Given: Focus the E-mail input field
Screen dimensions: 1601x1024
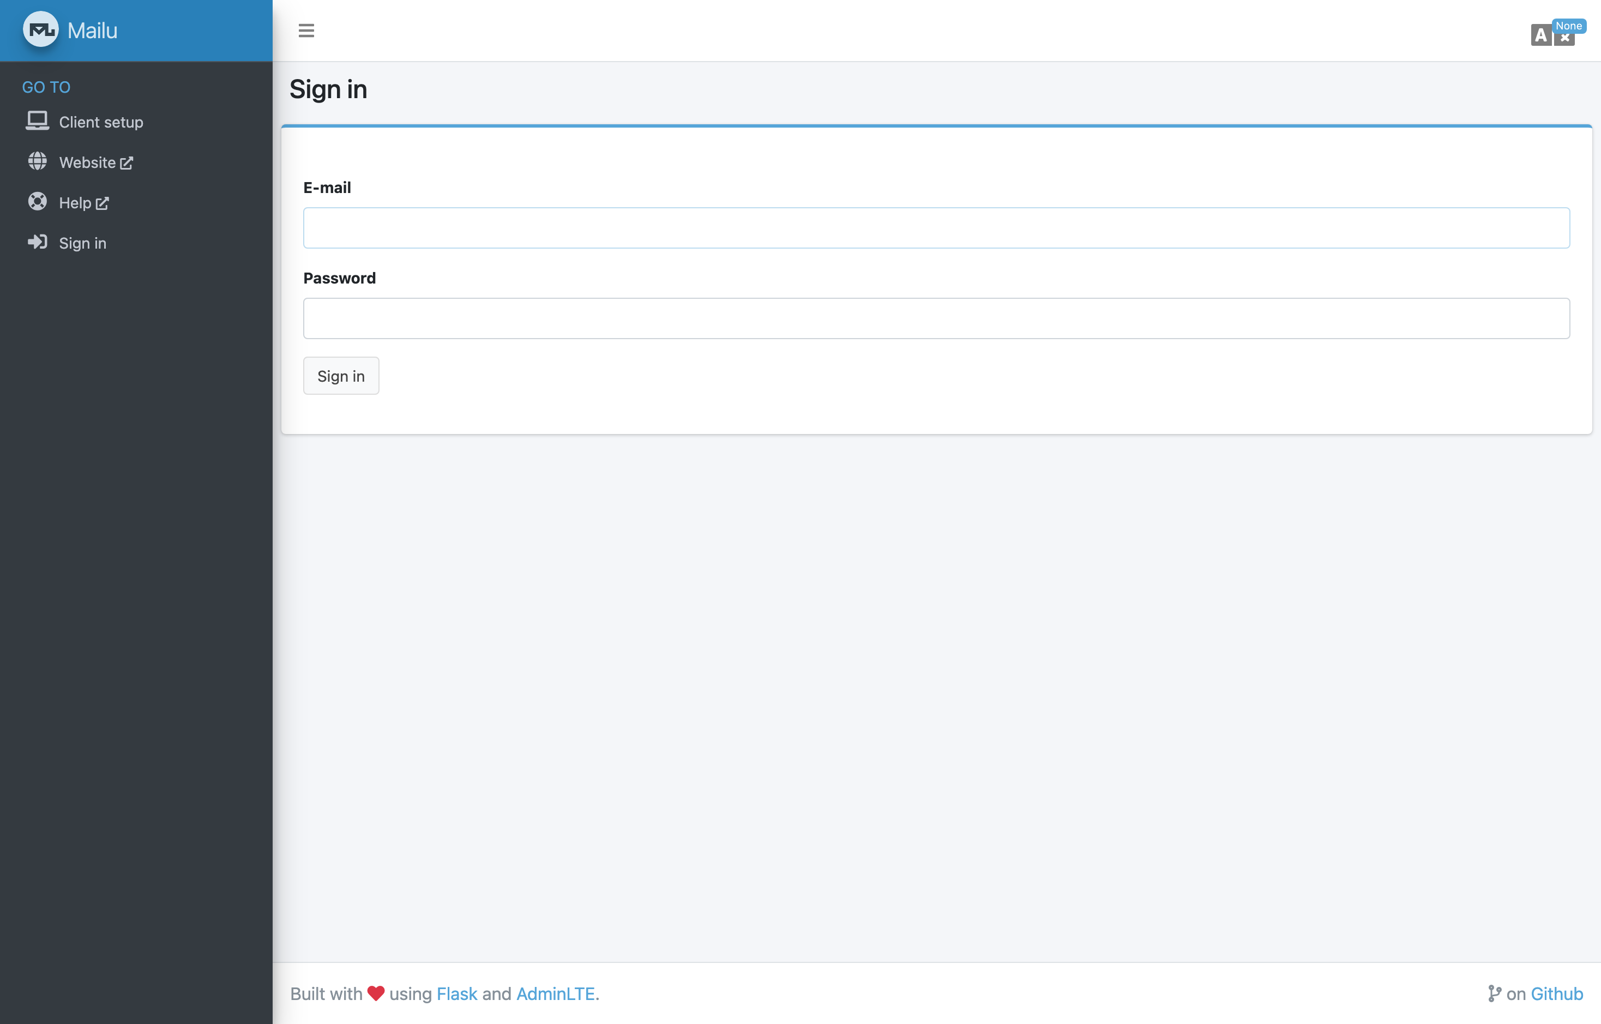Looking at the screenshot, I should point(936,228).
